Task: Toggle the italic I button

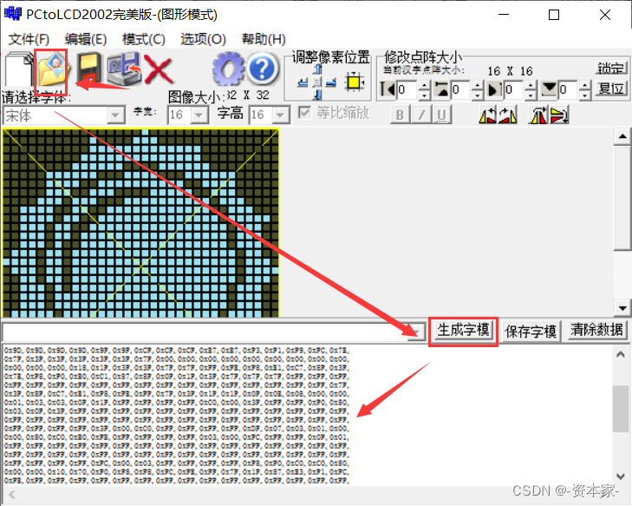Action: (421, 115)
